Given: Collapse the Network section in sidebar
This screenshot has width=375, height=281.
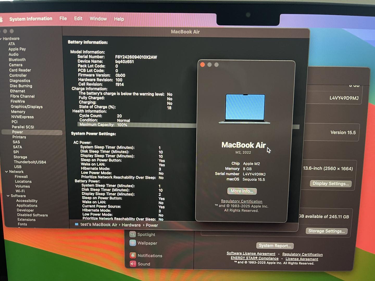Looking at the screenshot, I should click(x=7, y=172).
